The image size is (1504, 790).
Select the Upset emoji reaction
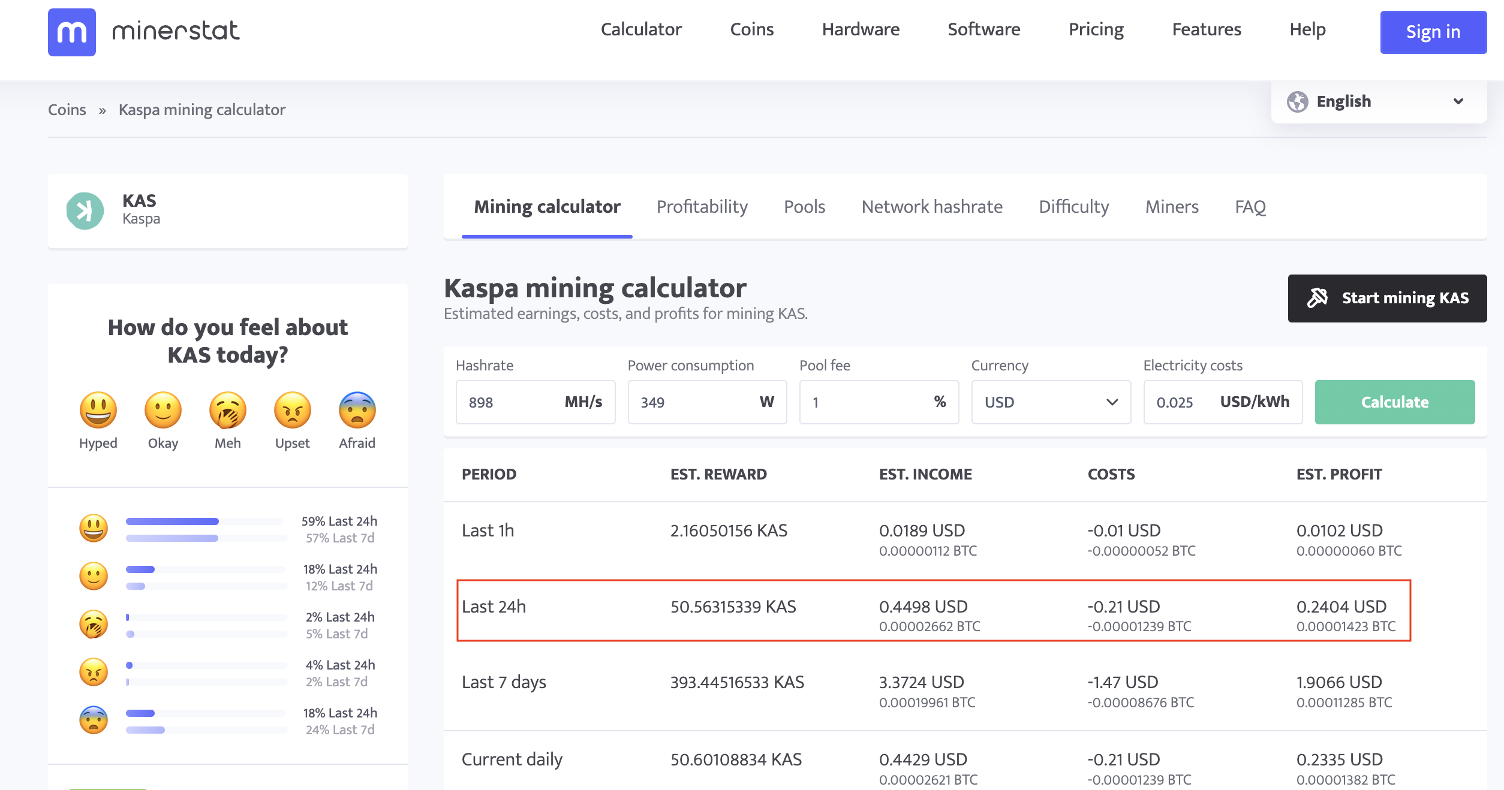[x=292, y=411]
